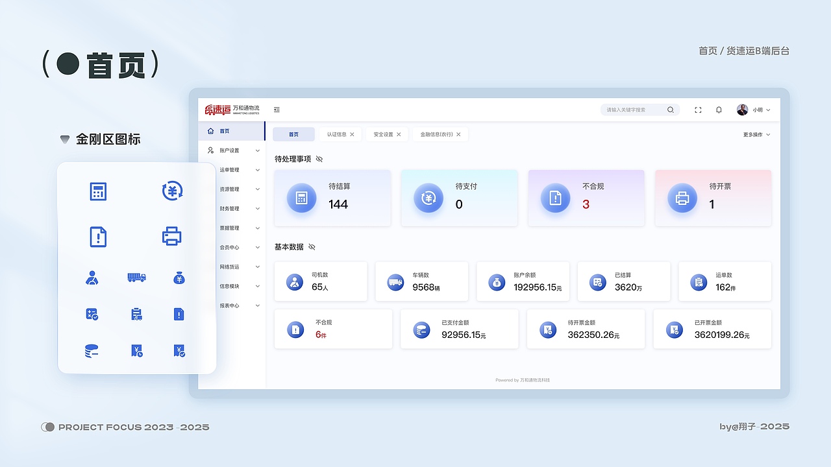
Task: Select the 待结算 calculator icon
Action: click(x=301, y=198)
